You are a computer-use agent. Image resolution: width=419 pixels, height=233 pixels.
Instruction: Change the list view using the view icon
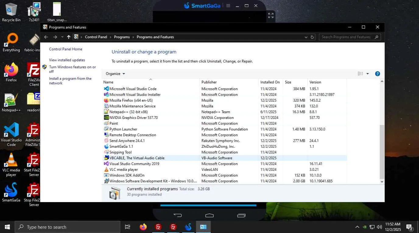click(361, 74)
